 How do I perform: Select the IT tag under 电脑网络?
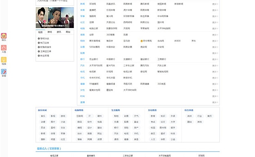(90, 116)
